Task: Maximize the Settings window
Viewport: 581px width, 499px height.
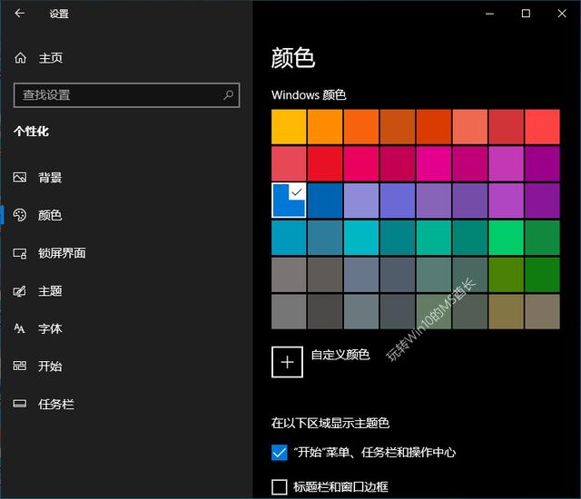Action: tap(526, 14)
